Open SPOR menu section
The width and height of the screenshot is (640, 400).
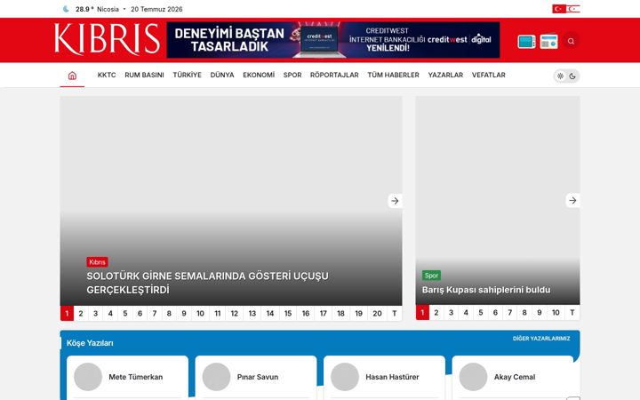[292, 75]
